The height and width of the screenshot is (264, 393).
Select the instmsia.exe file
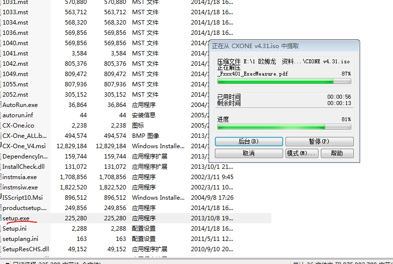[20, 177]
